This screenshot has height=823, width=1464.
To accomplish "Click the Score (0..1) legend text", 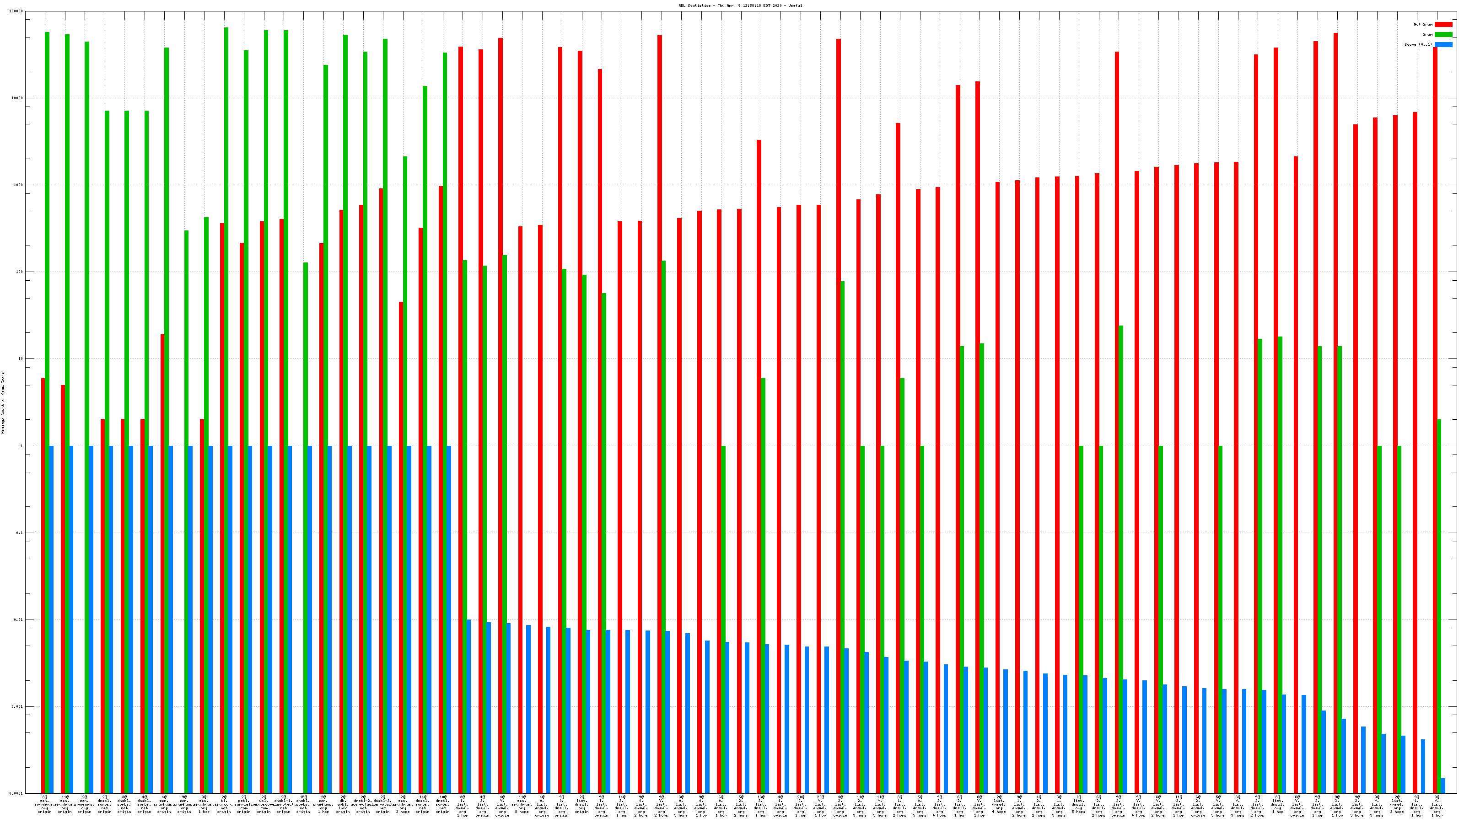I will [x=1418, y=44].
